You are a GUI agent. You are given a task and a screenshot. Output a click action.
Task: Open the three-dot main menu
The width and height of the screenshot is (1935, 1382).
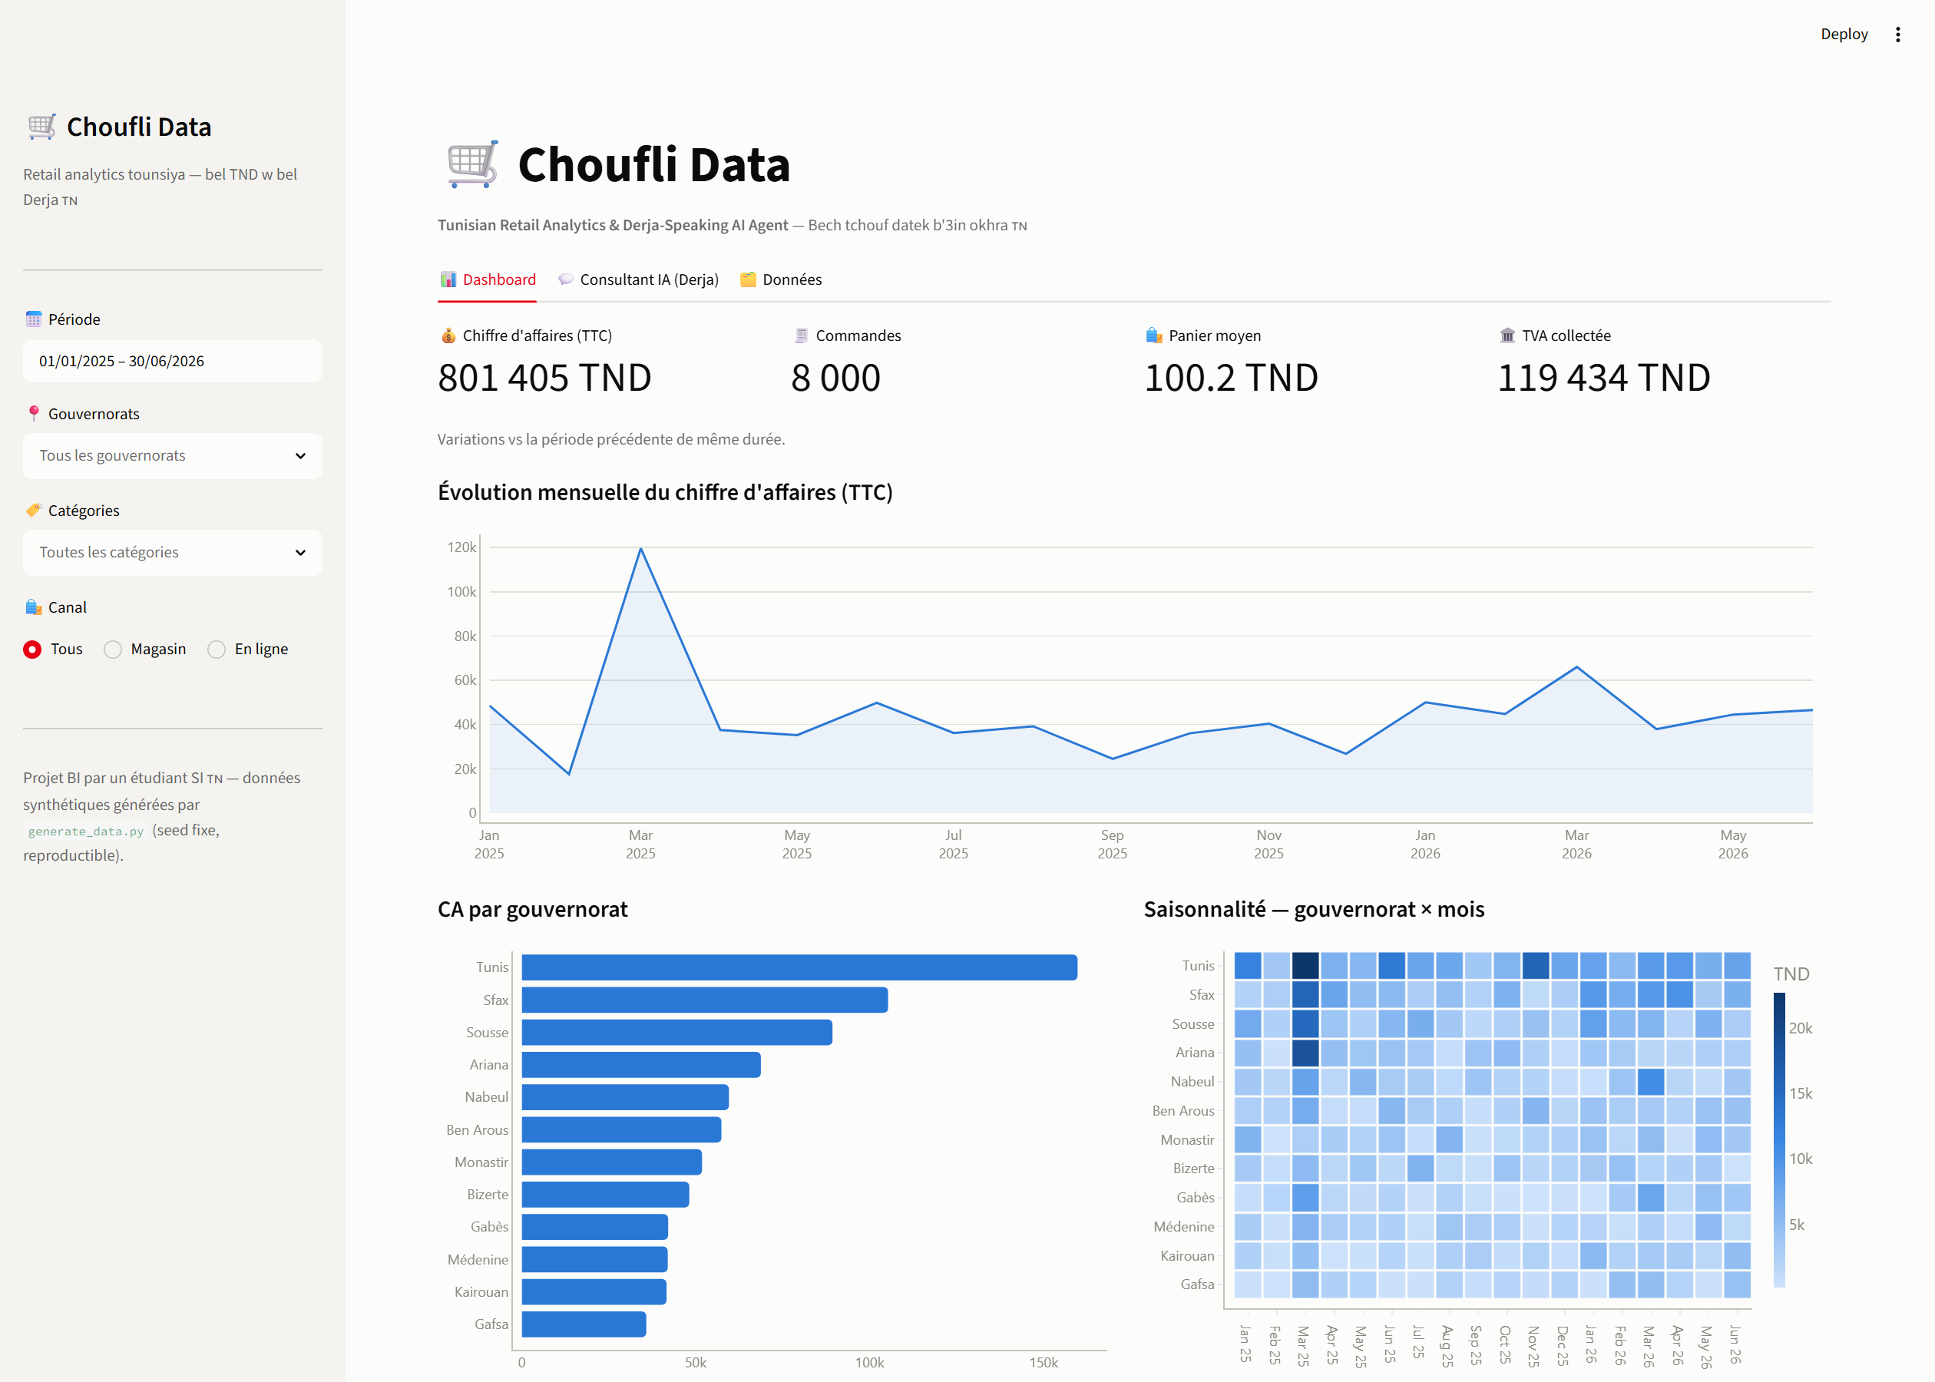coord(1897,34)
